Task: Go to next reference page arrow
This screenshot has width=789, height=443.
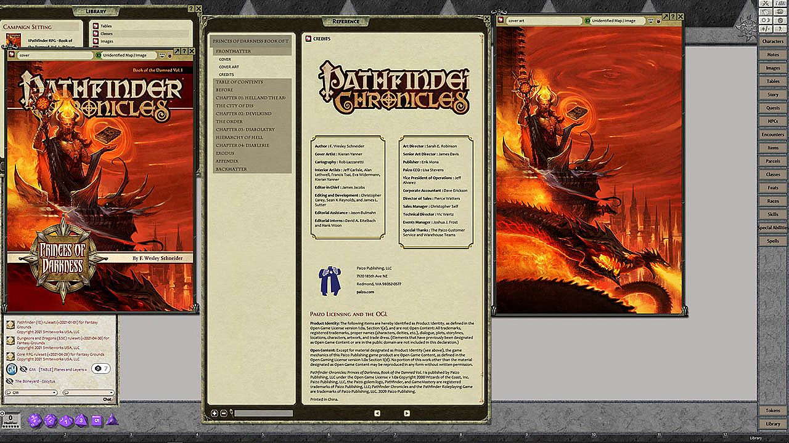Action: pyautogui.click(x=406, y=413)
